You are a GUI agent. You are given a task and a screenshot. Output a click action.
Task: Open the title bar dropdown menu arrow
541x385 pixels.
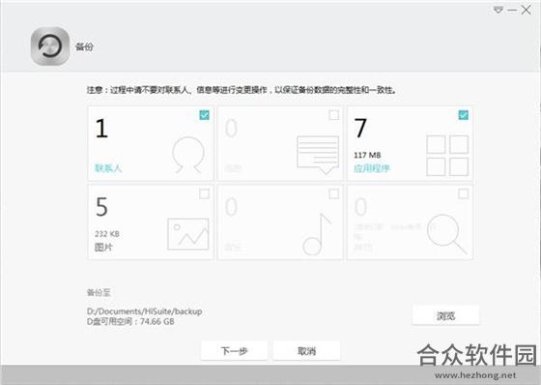point(498,10)
